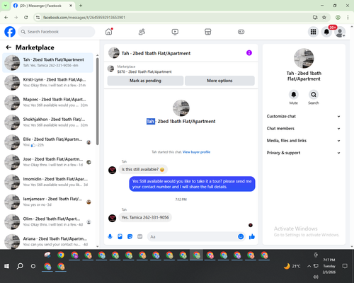
Task: Expand Customize chat section
Action: [304, 116]
